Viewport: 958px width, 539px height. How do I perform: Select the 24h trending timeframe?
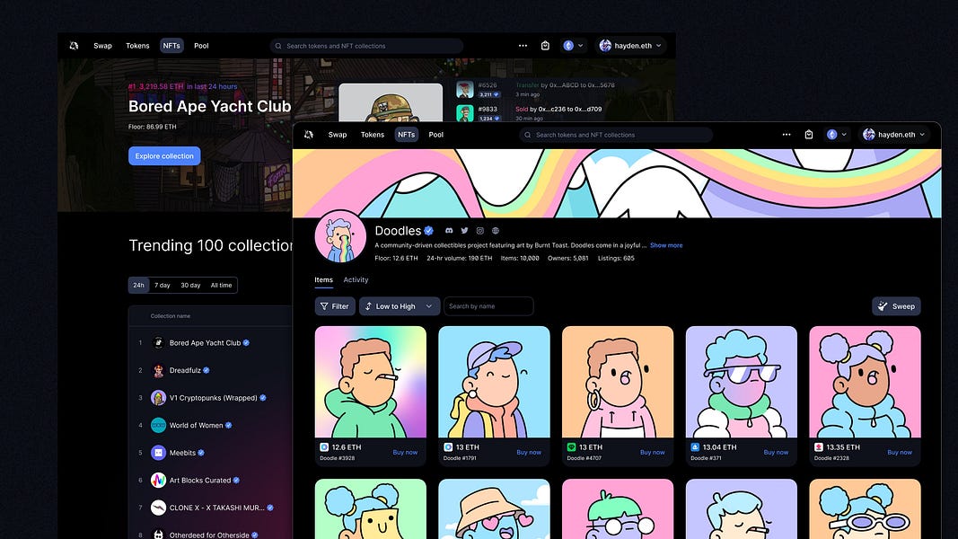(138, 285)
